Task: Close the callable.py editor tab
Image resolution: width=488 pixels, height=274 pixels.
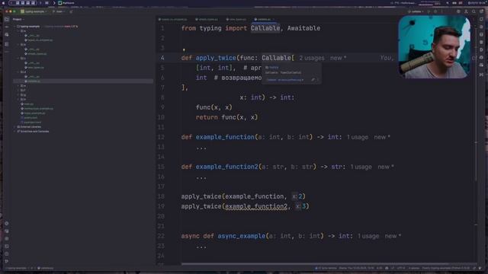Action: click(274, 19)
